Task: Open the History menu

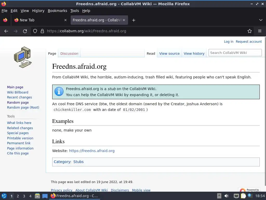Action: click(x=38, y=11)
